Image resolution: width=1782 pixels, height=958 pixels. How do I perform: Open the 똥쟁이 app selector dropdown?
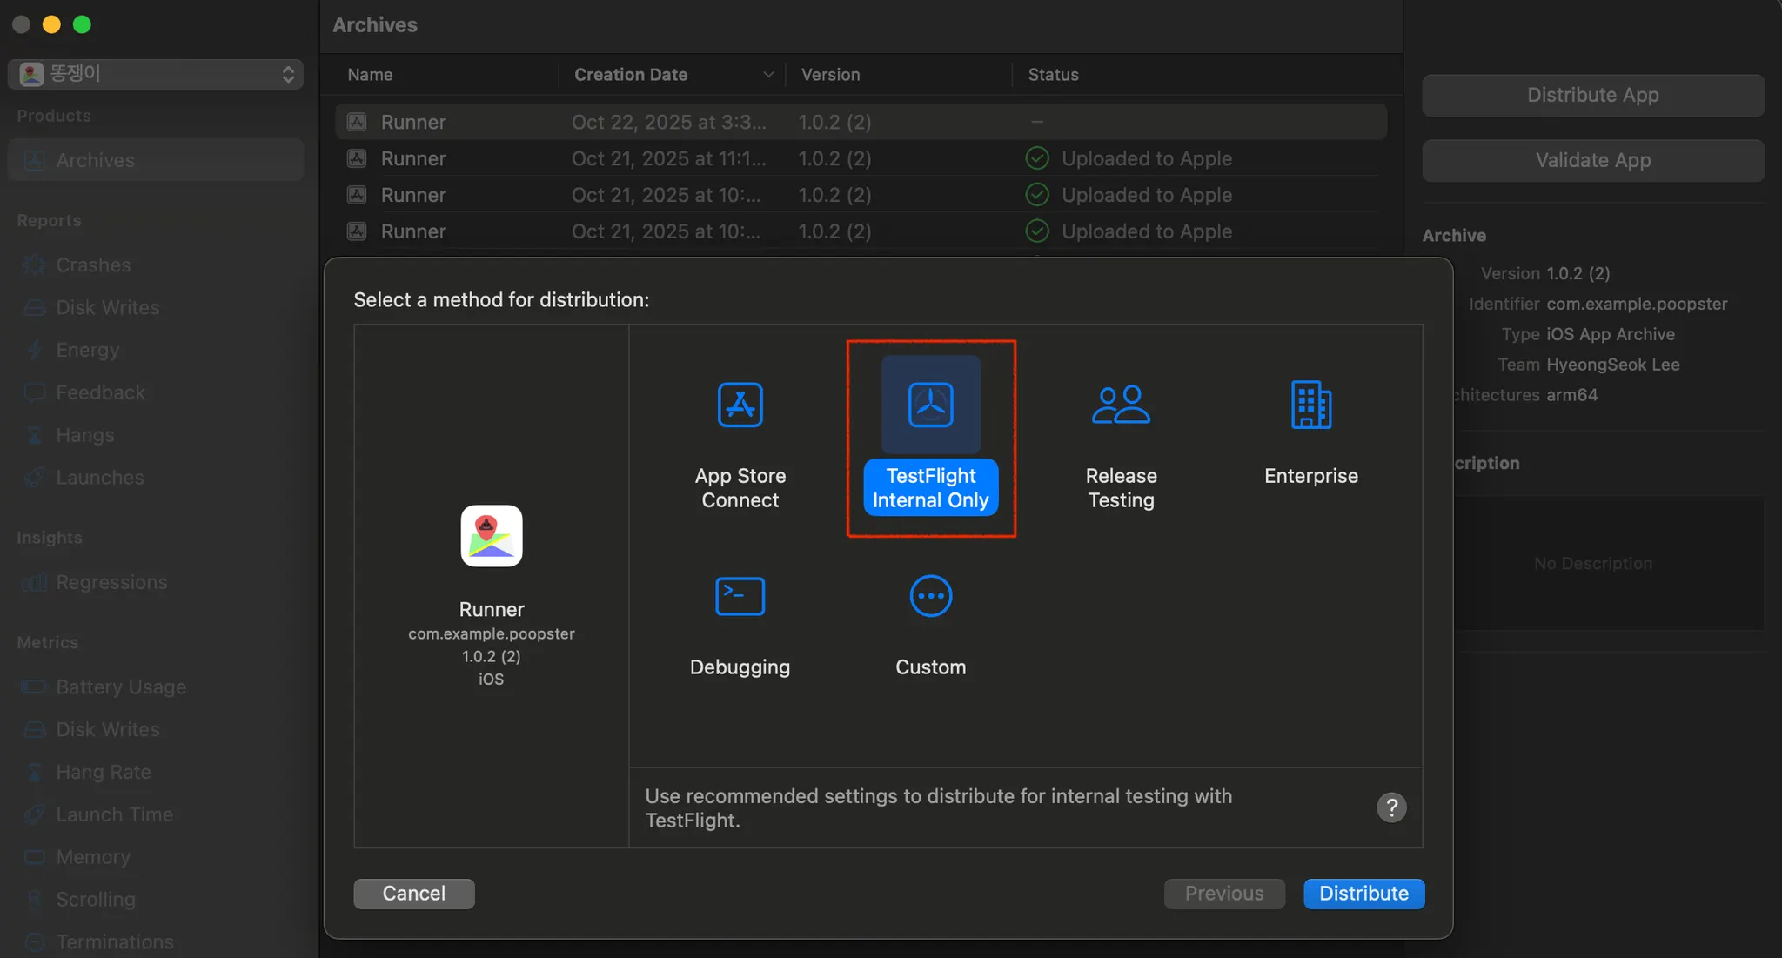[x=156, y=74]
